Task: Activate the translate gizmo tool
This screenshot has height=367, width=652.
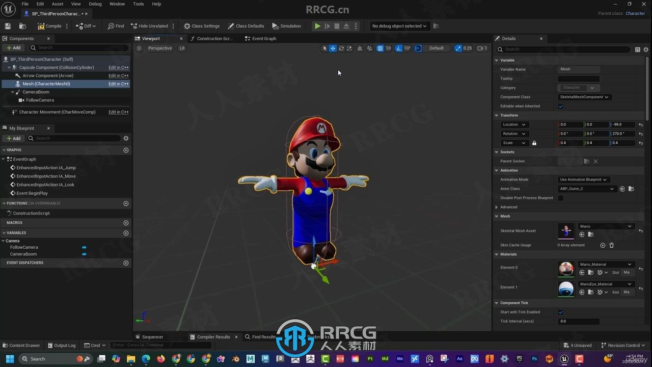Action: (333, 48)
